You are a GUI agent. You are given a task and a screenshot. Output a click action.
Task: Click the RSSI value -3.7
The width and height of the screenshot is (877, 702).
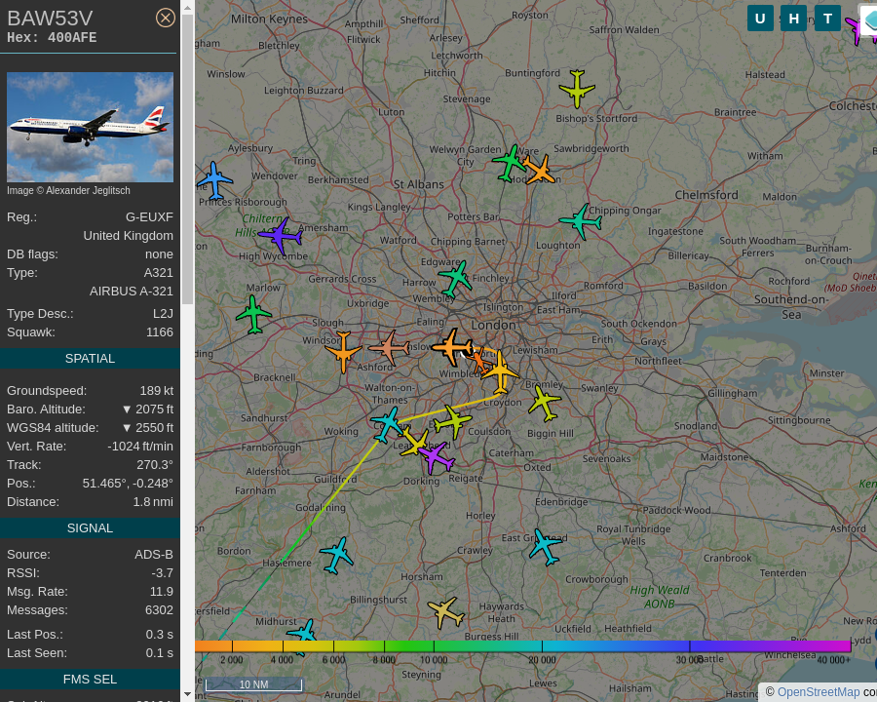[x=162, y=572]
